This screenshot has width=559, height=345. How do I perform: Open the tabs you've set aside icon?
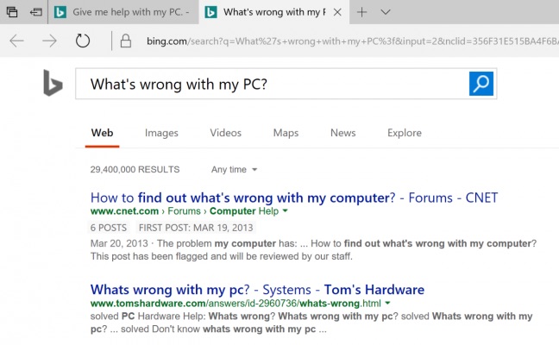pos(12,12)
